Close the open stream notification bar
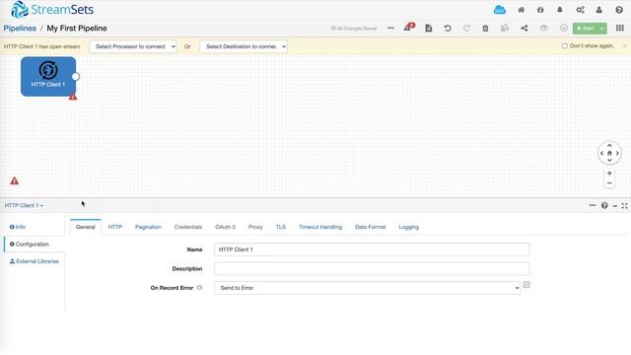631x355 pixels. (625, 46)
